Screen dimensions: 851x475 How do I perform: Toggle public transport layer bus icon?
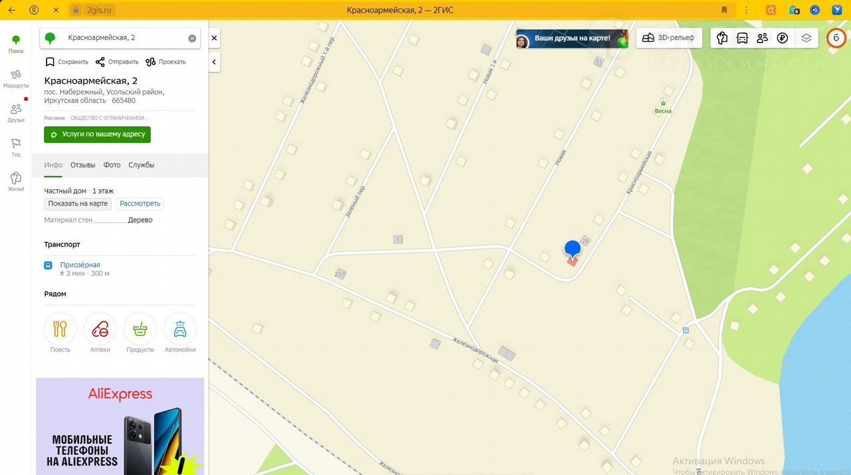[x=742, y=38]
